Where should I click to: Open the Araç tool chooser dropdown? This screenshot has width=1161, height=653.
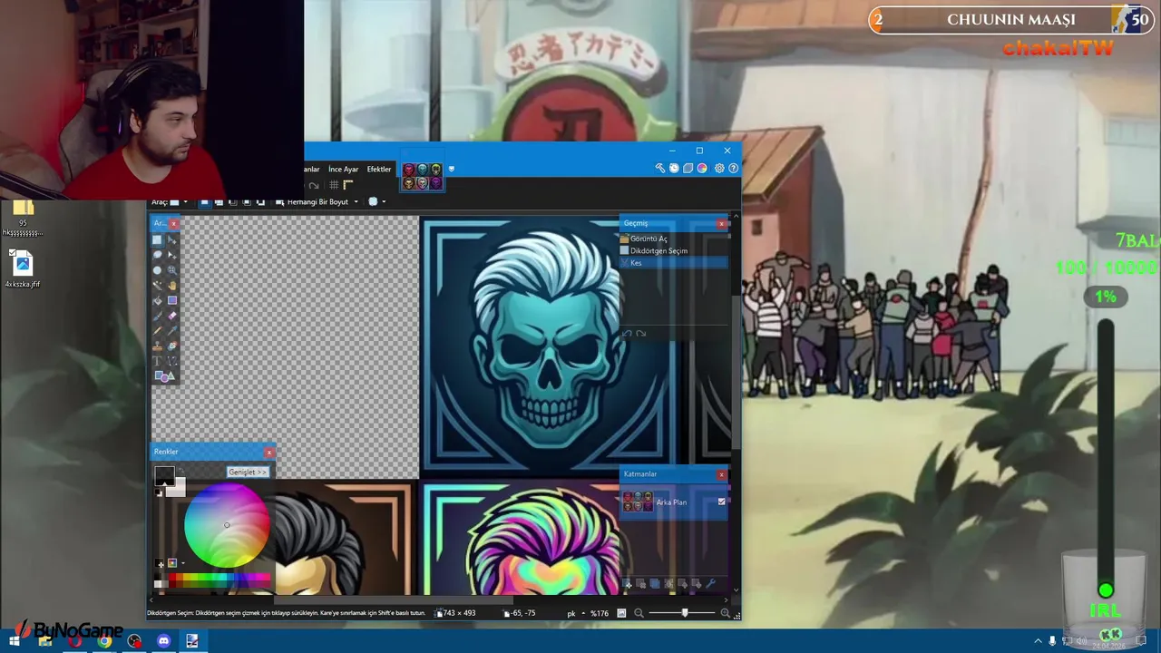(x=180, y=202)
